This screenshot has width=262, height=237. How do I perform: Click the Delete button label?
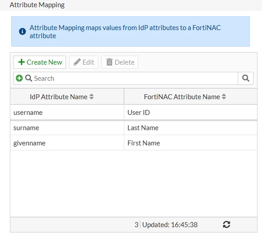coord(124,62)
